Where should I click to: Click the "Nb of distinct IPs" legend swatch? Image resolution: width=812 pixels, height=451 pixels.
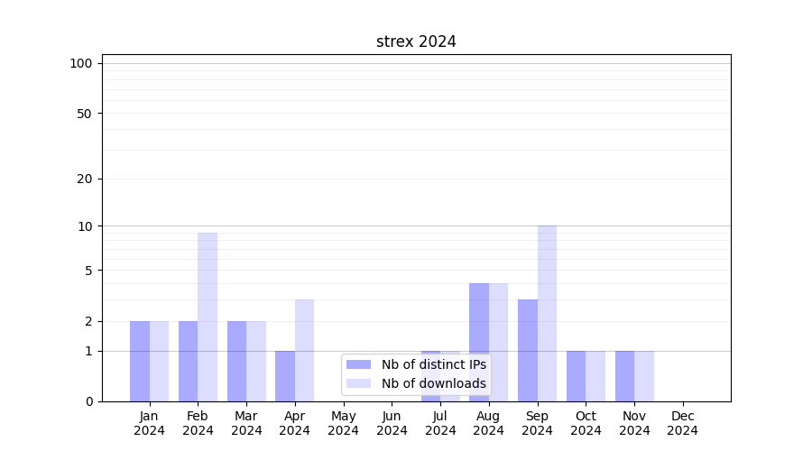[359, 364]
